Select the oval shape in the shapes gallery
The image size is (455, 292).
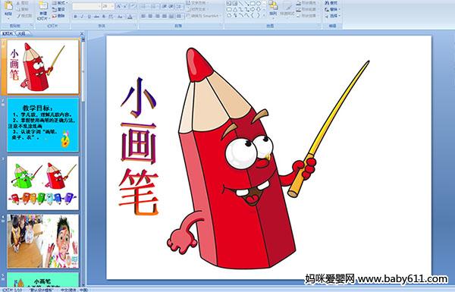(258, 4)
